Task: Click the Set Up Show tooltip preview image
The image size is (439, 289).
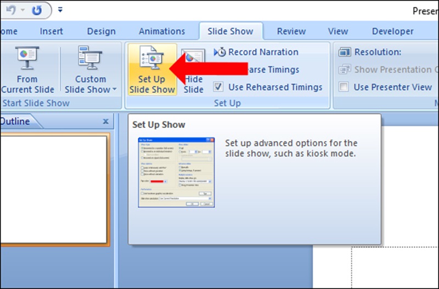Action: click(x=176, y=173)
